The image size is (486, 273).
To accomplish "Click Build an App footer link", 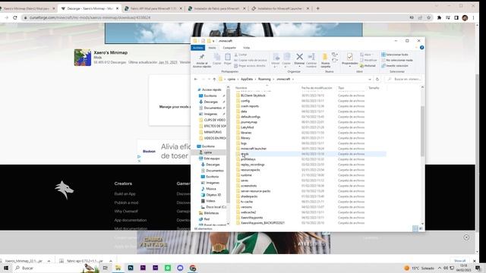I will pyautogui.click(x=125, y=194).
